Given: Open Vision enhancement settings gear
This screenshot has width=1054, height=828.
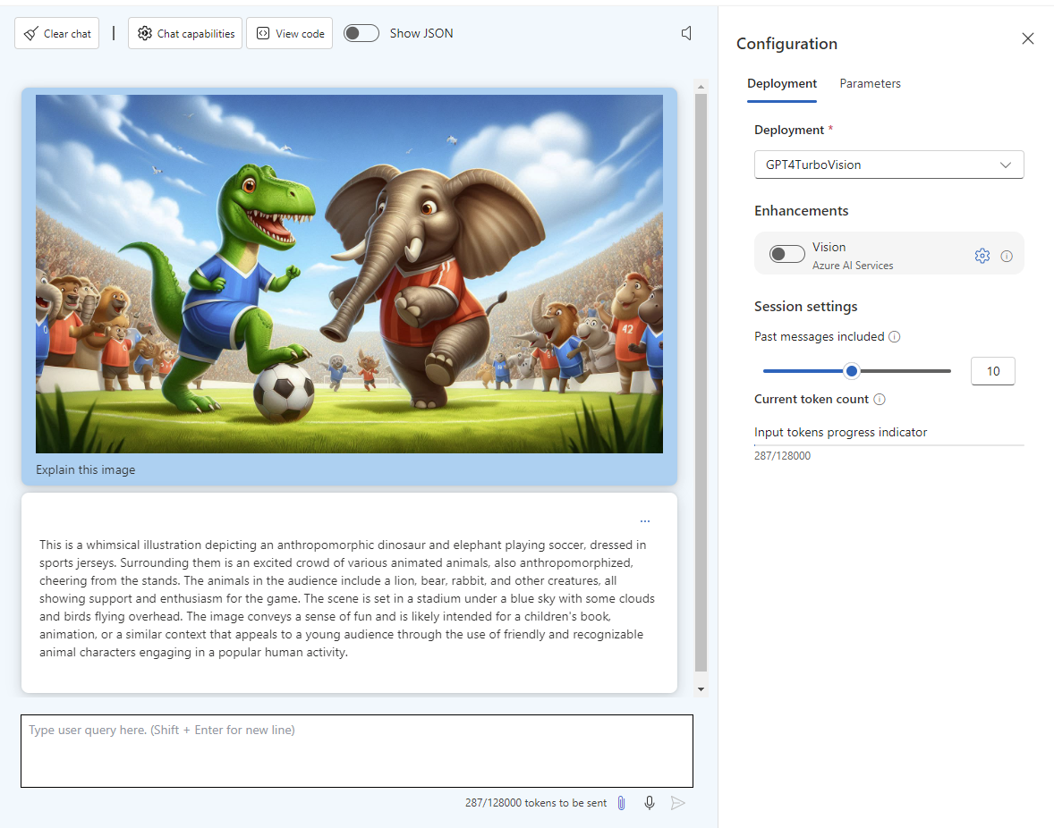Looking at the screenshot, I should 982,256.
